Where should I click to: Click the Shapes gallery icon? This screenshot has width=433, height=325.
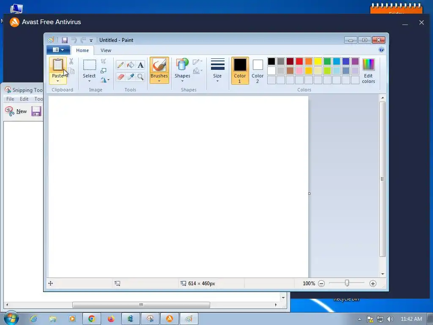point(182,64)
